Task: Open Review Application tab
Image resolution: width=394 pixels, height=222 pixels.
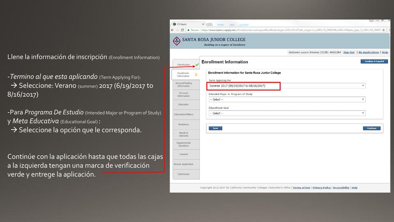Action: tap(186, 164)
